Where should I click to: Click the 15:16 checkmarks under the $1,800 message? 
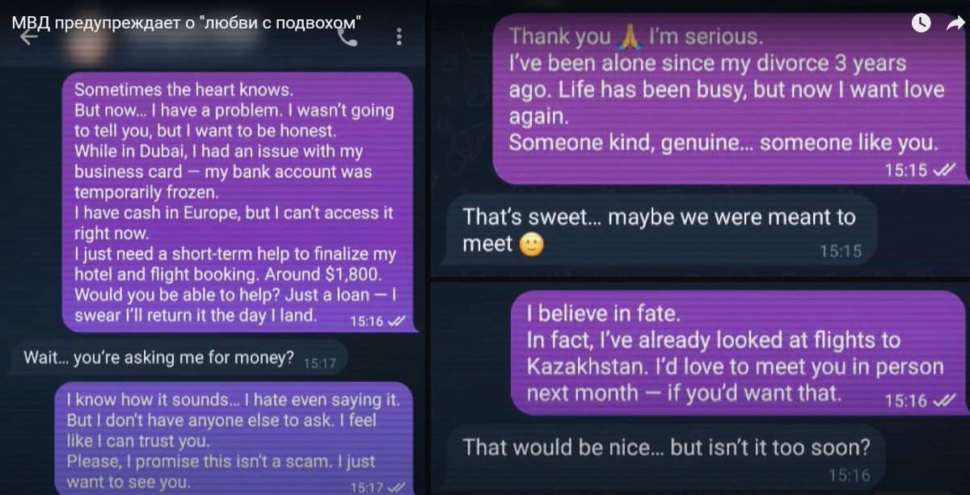pyautogui.click(x=396, y=321)
